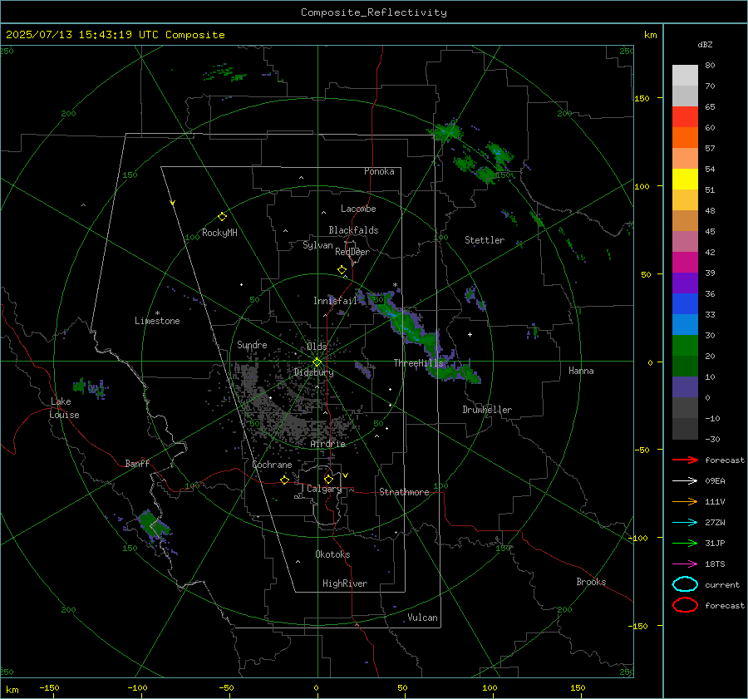748x699 pixels.
Task: Select the yellow diamond marker below RedDeer
Action: click(x=342, y=270)
